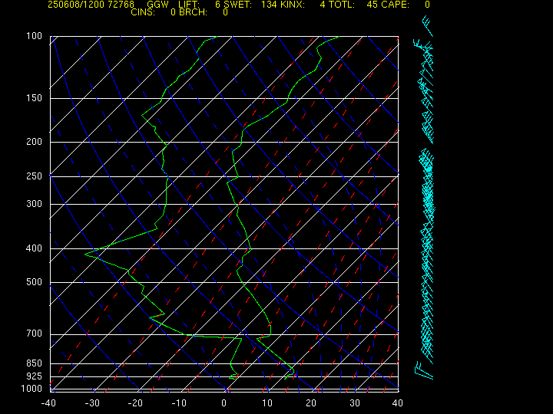Click the "850" pressure level label
This screenshot has width=553, height=414.
(x=35, y=363)
